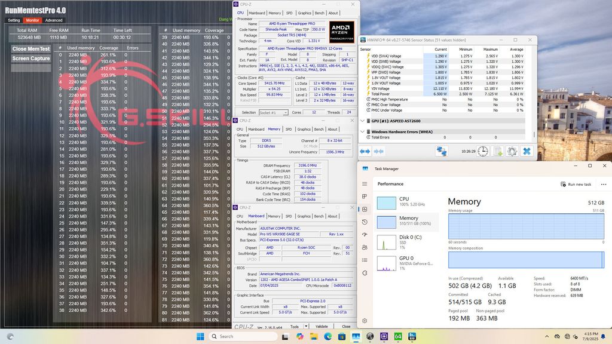Open Task Manager settings gear

point(365,322)
